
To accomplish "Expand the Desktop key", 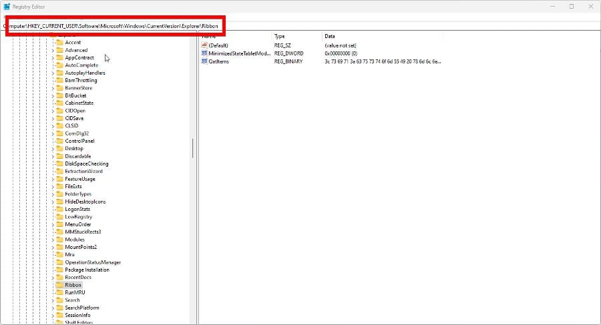I will [x=53, y=149].
